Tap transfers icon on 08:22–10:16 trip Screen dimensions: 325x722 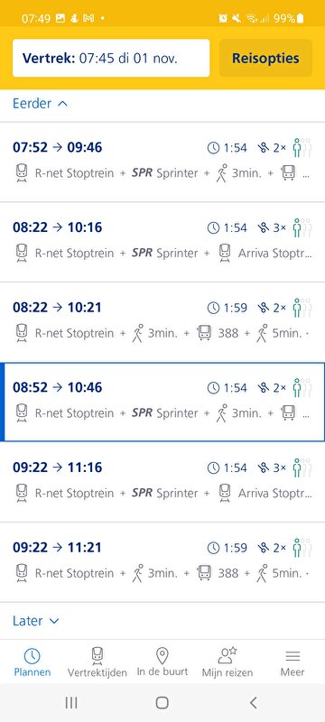tap(264, 228)
